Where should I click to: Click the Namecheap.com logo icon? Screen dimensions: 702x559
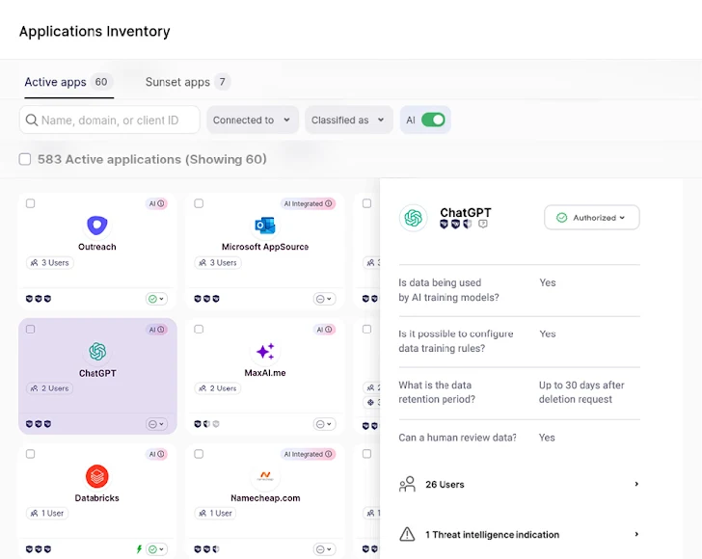tap(265, 476)
